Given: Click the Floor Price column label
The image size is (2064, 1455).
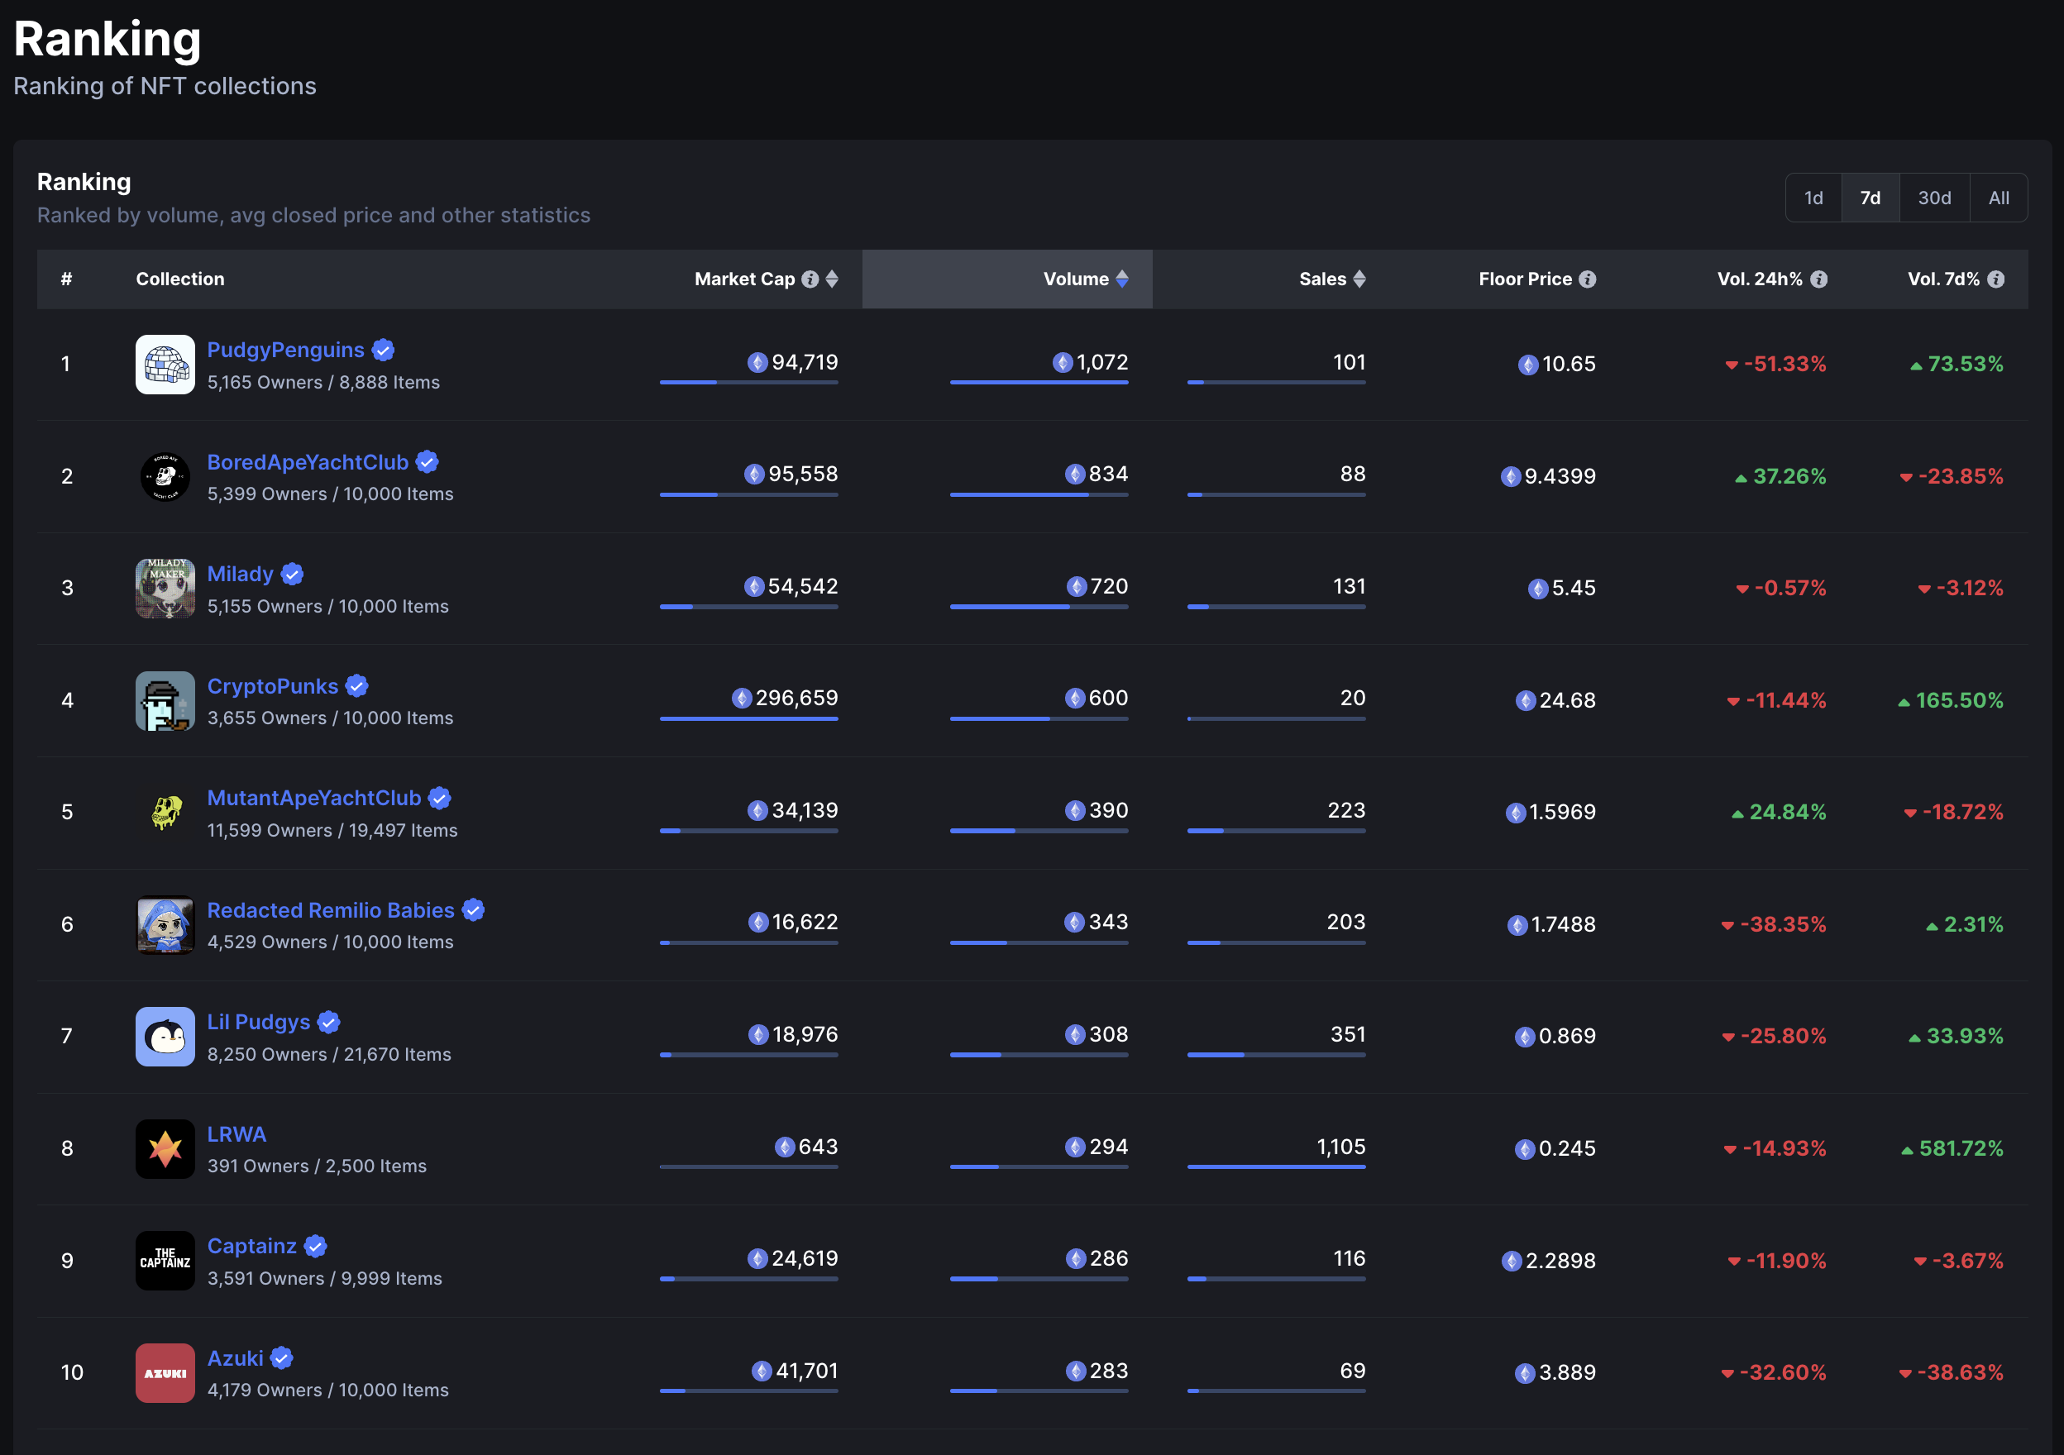Looking at the screenshot, I should click(1526, 279).
